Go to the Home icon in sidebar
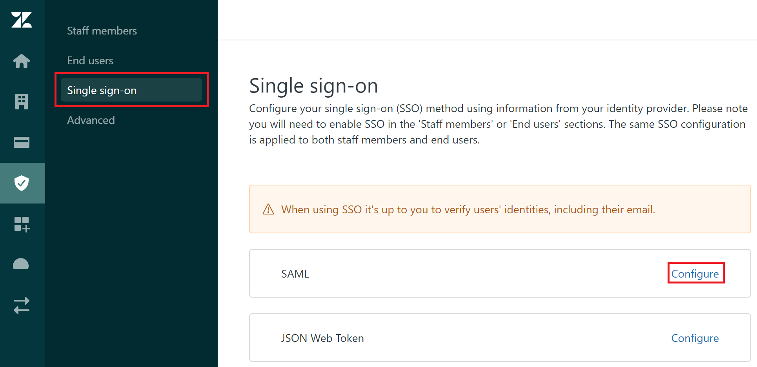The width and height of the screenshot is (757, 367). 22,61
